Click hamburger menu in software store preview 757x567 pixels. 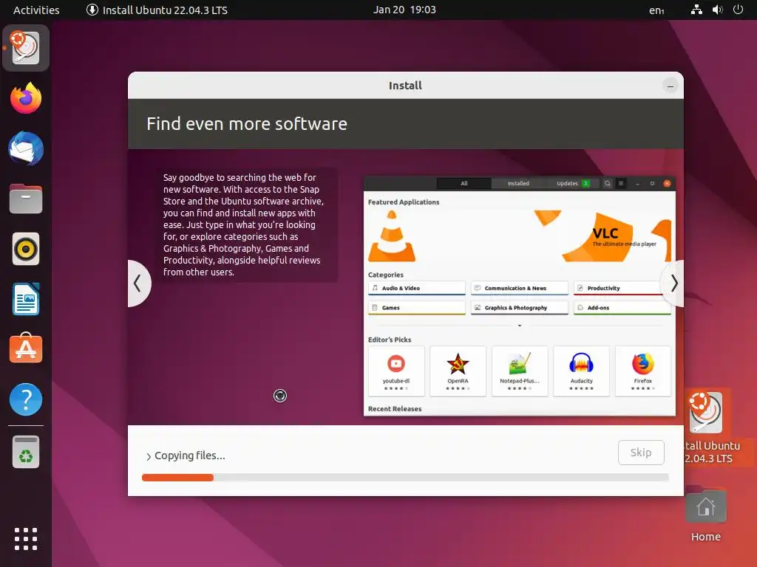click(621, 184)
